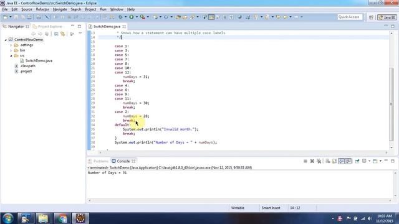Click the Open Web Browser globe icon
The image size is (399, 224).
coord(239,17)
